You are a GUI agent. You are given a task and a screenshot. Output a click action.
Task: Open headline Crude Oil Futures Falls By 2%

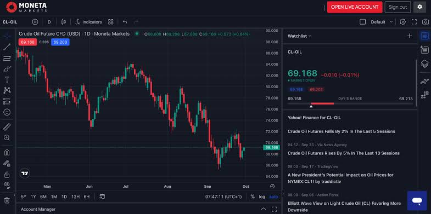pyautogui.click(x=342, y=131)
